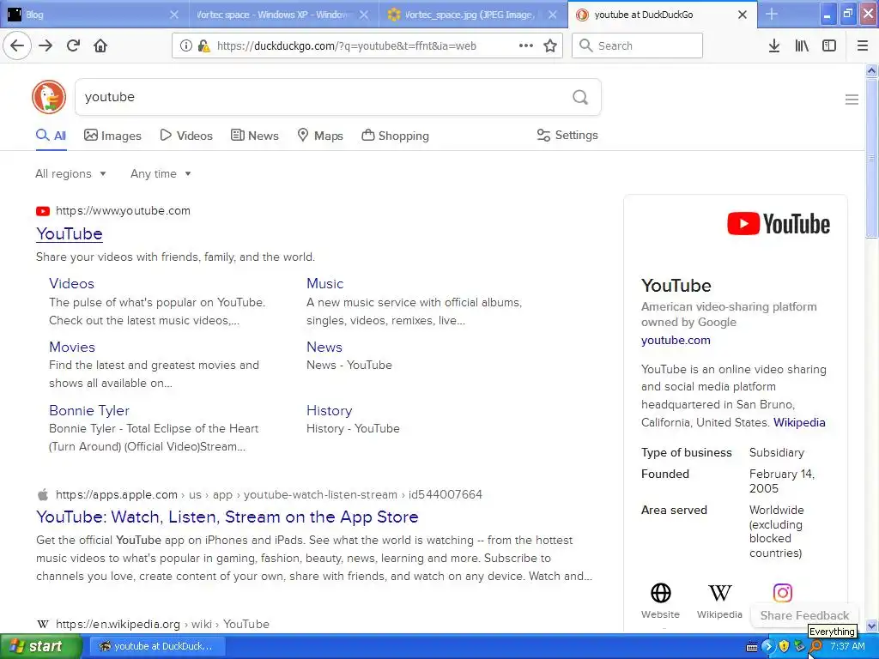Toggle the browser sidebar icon
Viewport: 879px width, 659px height.
(829, 45)
